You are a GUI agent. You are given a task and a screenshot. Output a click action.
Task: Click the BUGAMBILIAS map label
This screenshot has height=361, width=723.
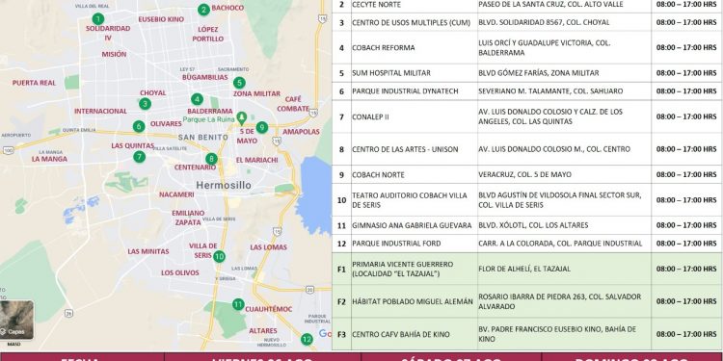pyautogui.click(x=204, y=77)
